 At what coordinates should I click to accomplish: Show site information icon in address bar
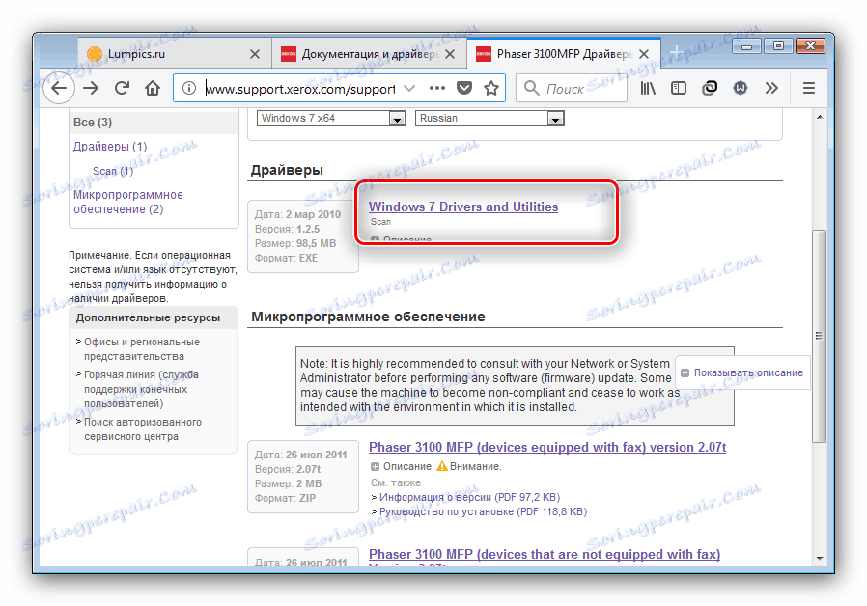coord(189,88)
